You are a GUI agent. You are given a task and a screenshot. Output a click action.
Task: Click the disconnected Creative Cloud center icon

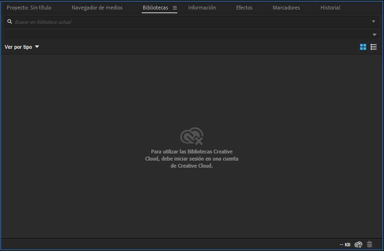coord(192,136)
